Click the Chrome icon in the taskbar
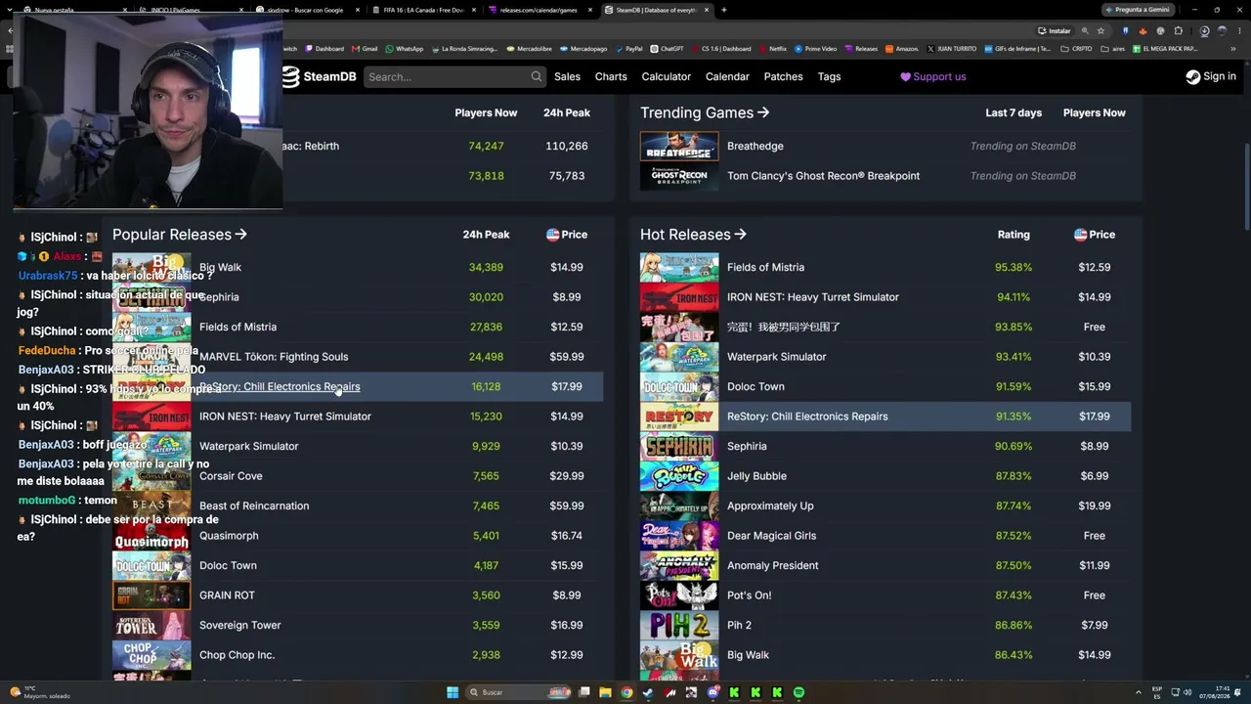Viewport: 1251px width, 704px height. pyautogui.click(x=626, y=692)
